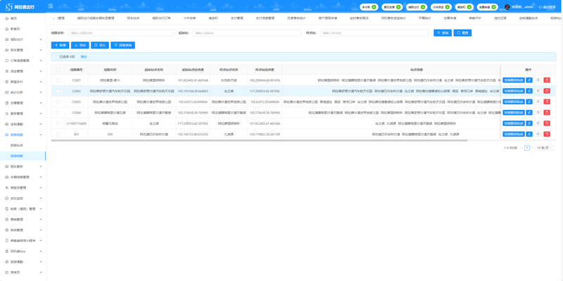Focus the 线路名称 input field

pos(120,32)
